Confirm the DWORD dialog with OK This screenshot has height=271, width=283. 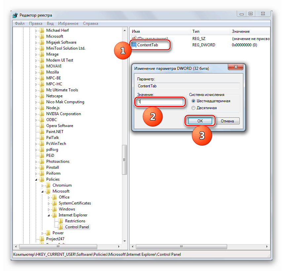tap(200, 121)
